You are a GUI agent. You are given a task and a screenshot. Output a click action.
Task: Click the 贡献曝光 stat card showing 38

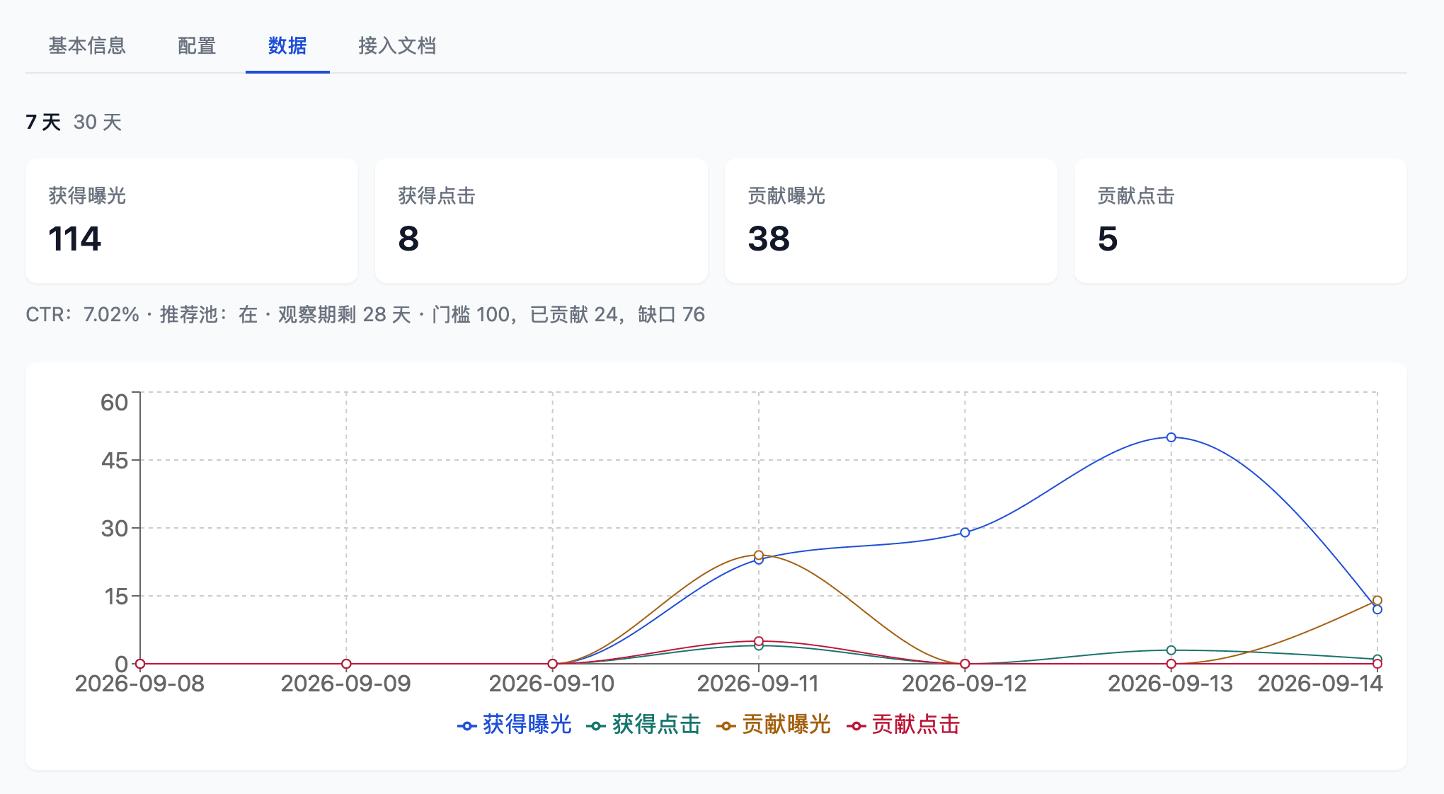[891, 221]
